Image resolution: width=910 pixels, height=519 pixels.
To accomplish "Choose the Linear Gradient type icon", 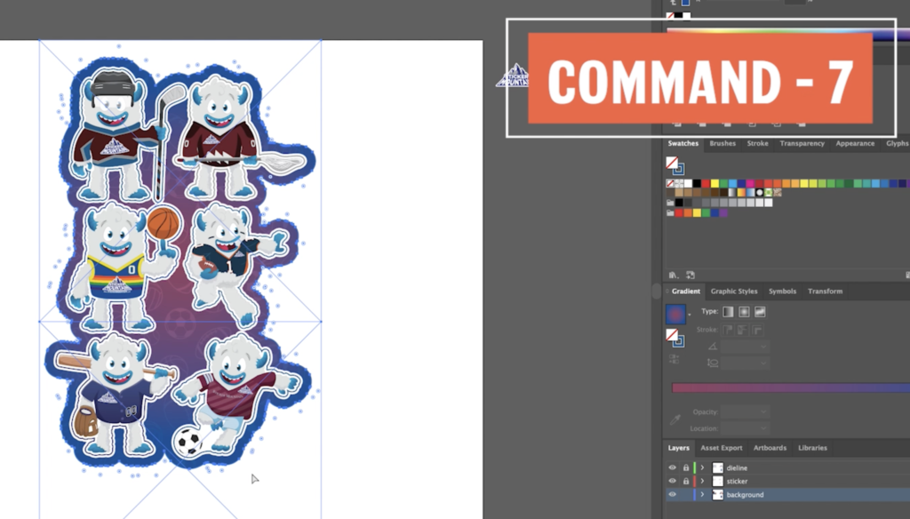I will tap(728, 312).
